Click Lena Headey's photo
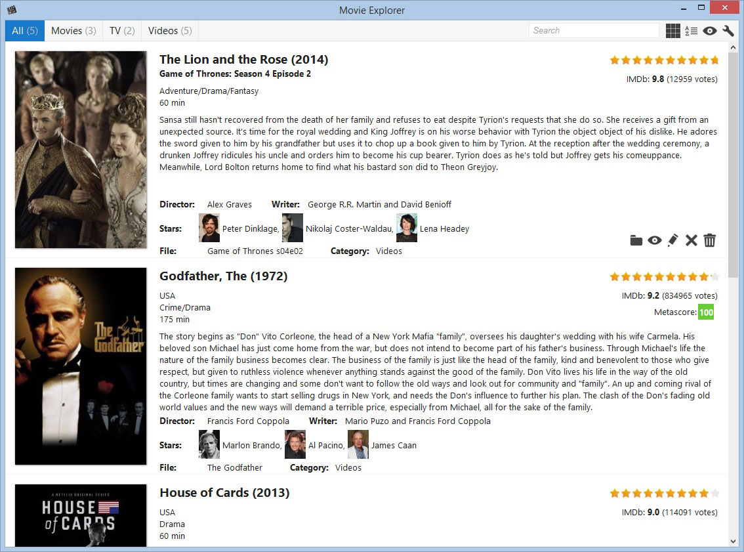 pos(407,228)
